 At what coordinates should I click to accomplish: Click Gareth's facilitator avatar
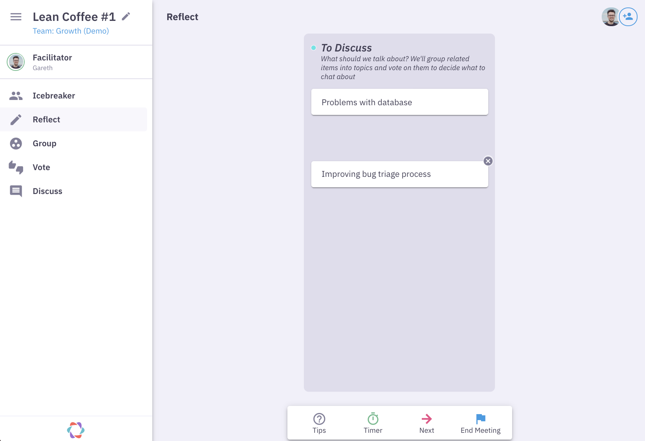(x=15, y=62)
